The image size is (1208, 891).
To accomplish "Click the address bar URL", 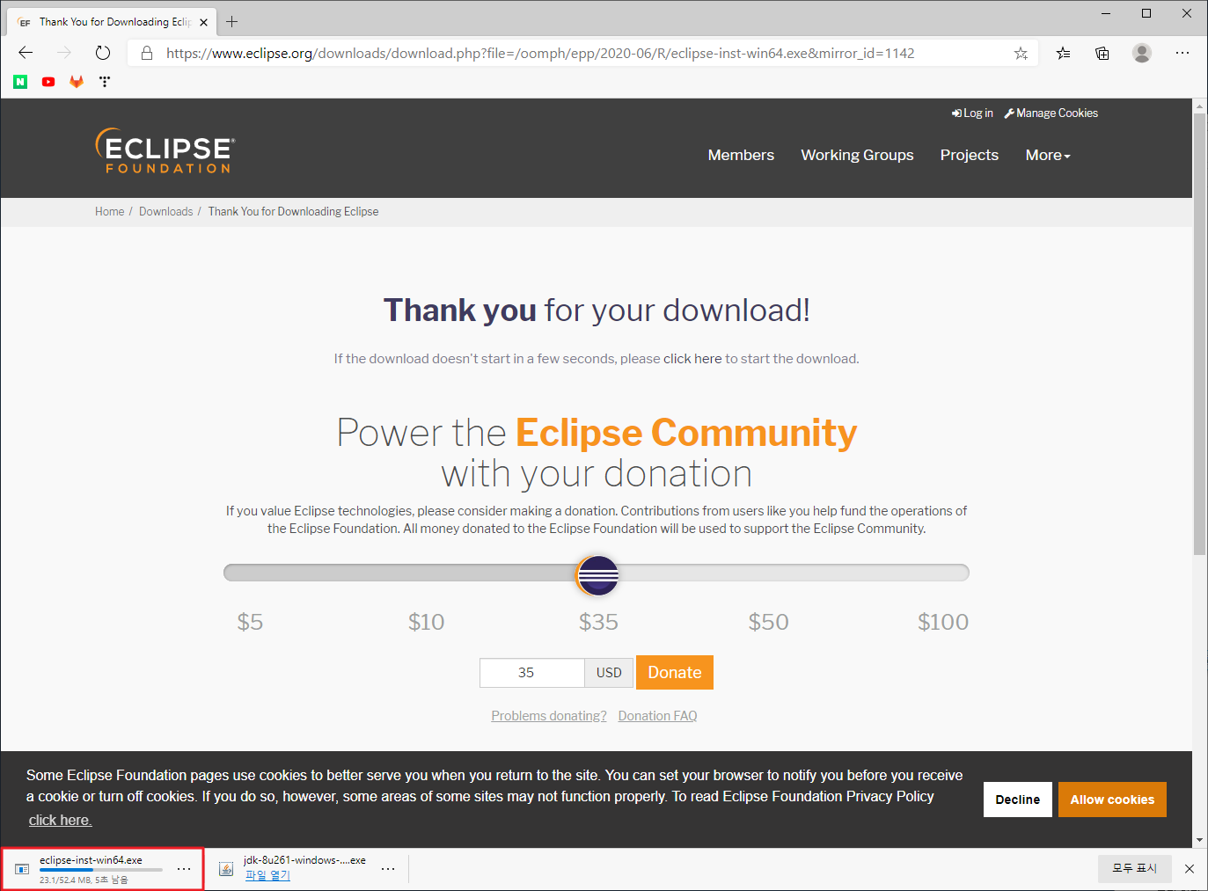I will [x=540, y=53].
